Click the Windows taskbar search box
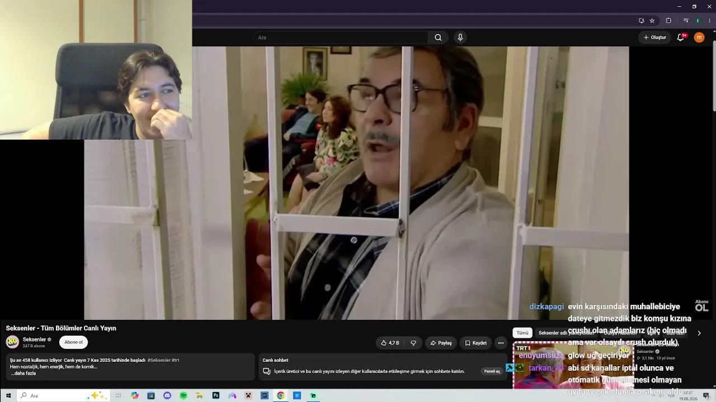 coord(63,396)
